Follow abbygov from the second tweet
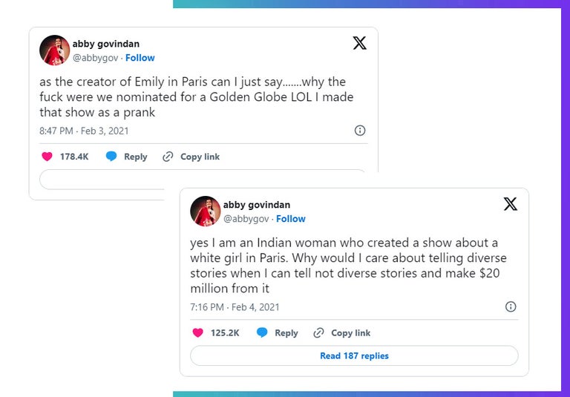The height and width of the screenshot is (397, 570). 291,219
